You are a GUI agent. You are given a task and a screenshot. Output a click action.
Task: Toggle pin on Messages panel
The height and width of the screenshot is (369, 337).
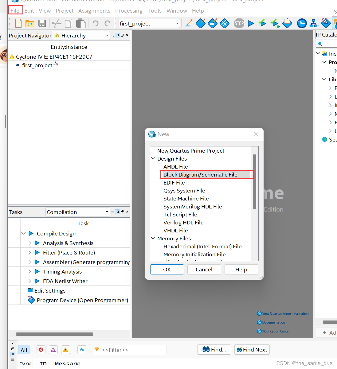click(13, 354)
